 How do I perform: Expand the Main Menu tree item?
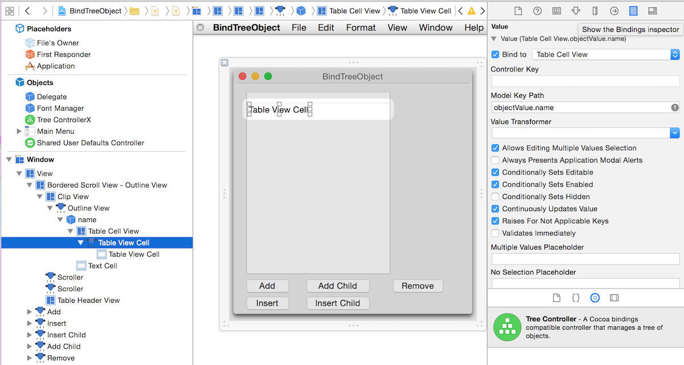click(20, 131)
